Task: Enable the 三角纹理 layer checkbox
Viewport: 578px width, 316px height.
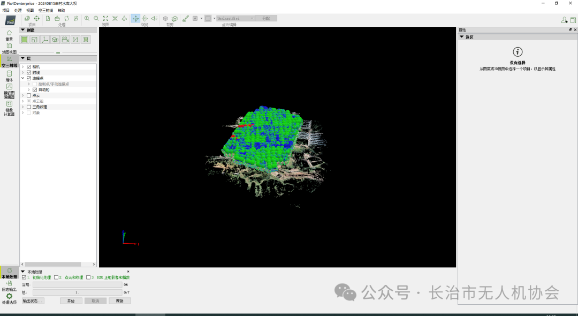Action: [29, 107]
